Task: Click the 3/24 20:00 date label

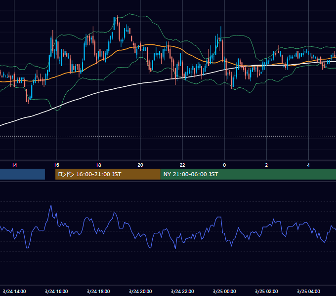Action: [140, 291]
